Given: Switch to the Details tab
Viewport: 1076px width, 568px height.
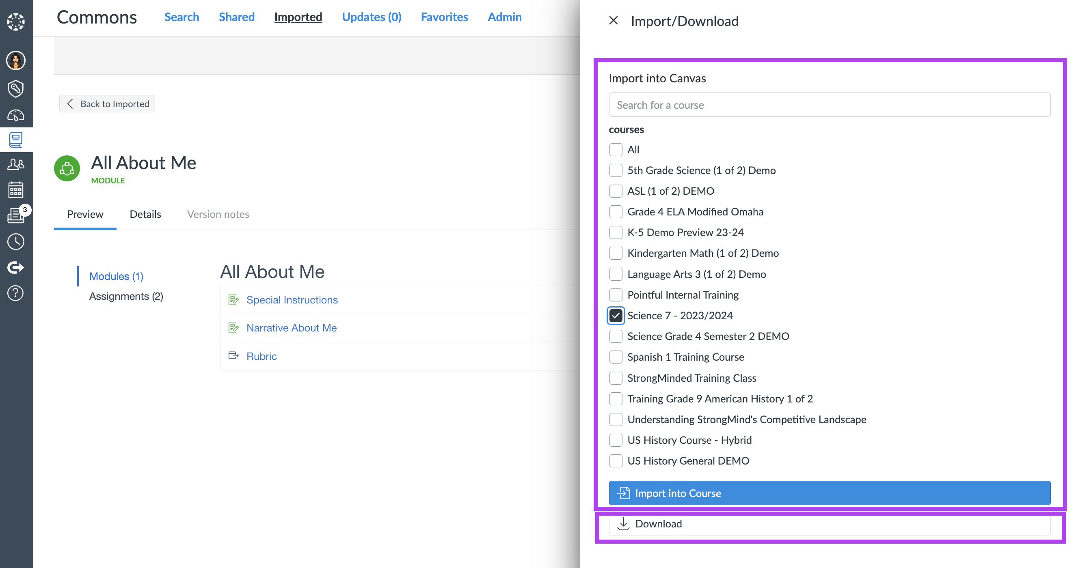Looking at the screenshot, I should [145, 214].
